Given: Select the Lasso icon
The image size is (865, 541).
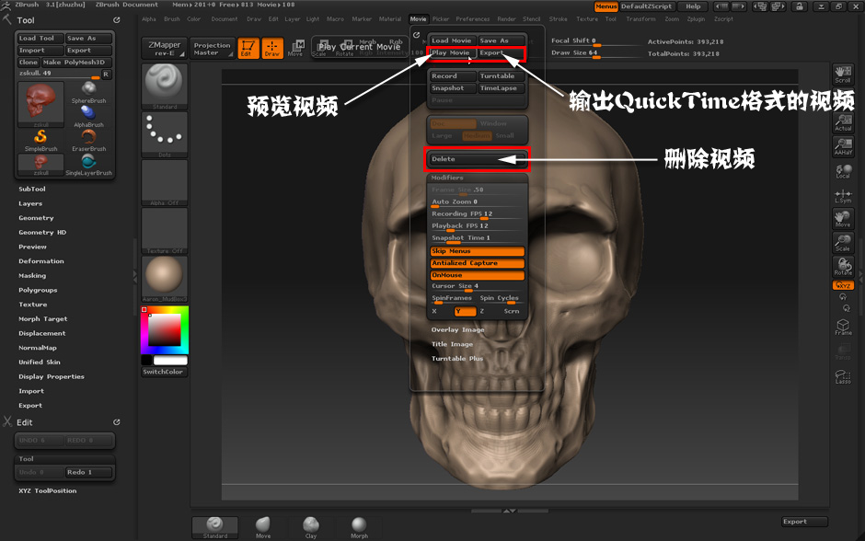Looking at the screenshot, I should (x=843, y=376).
